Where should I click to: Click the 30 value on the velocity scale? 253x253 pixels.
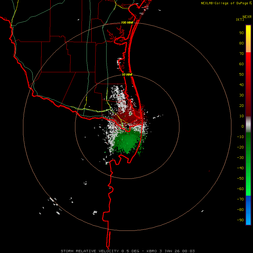(x=241, y=95)
